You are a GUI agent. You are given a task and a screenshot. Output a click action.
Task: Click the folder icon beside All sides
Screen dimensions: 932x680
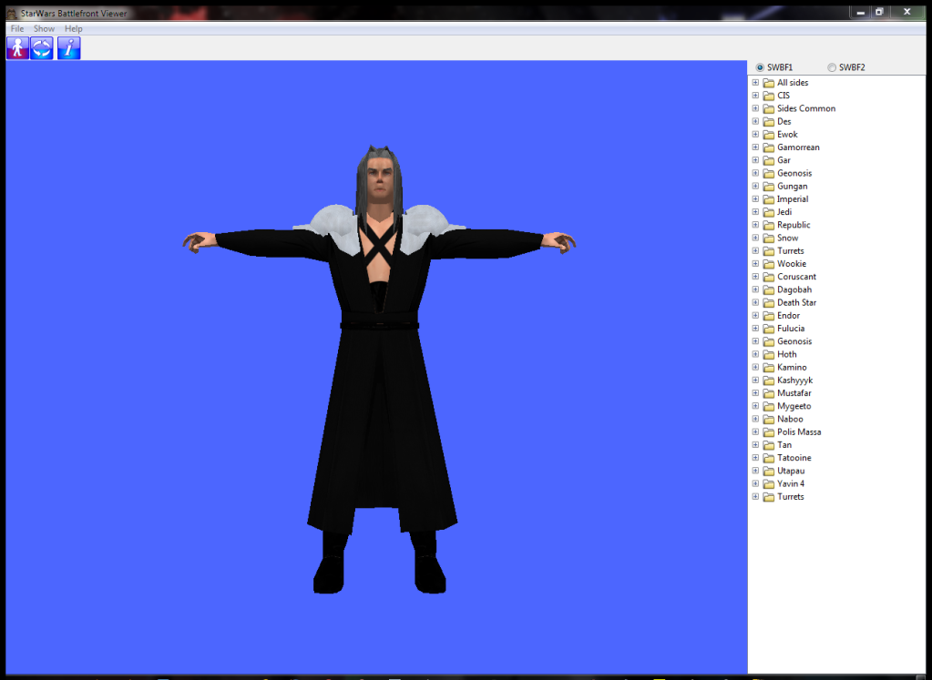[x=769, y=83]
